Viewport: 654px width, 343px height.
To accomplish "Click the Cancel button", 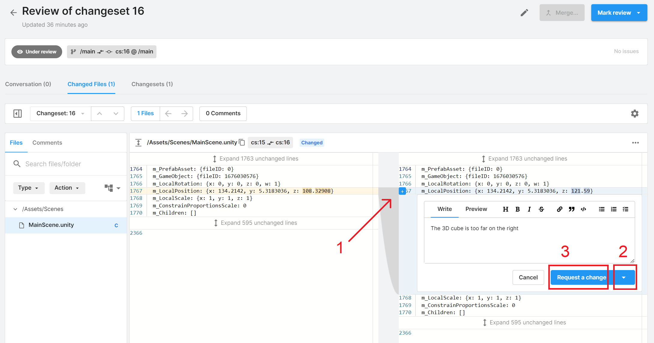I will (528, 278).
